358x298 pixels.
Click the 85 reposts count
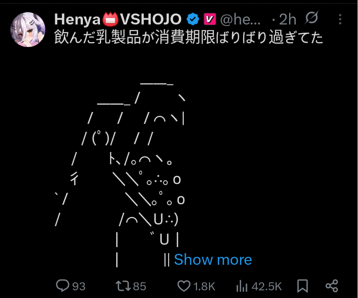[139, 286]
